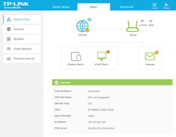Viewport: 176px width, 137px height.
Task: Go to Guest Network settings
Action: point(22,49)
